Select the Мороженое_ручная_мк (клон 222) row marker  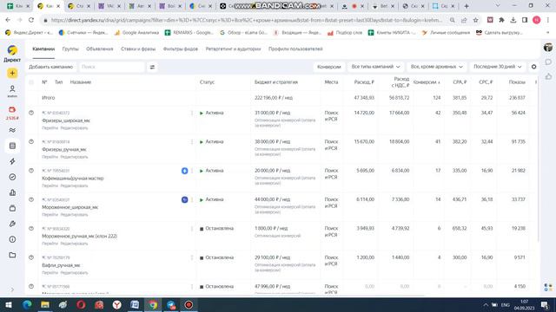coord(31,229)
